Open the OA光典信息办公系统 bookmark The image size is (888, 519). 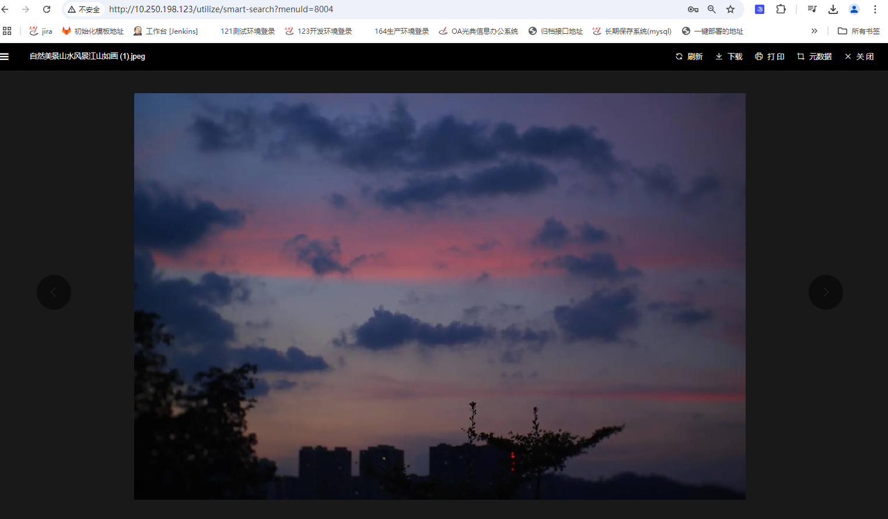[x=478, y=31]
